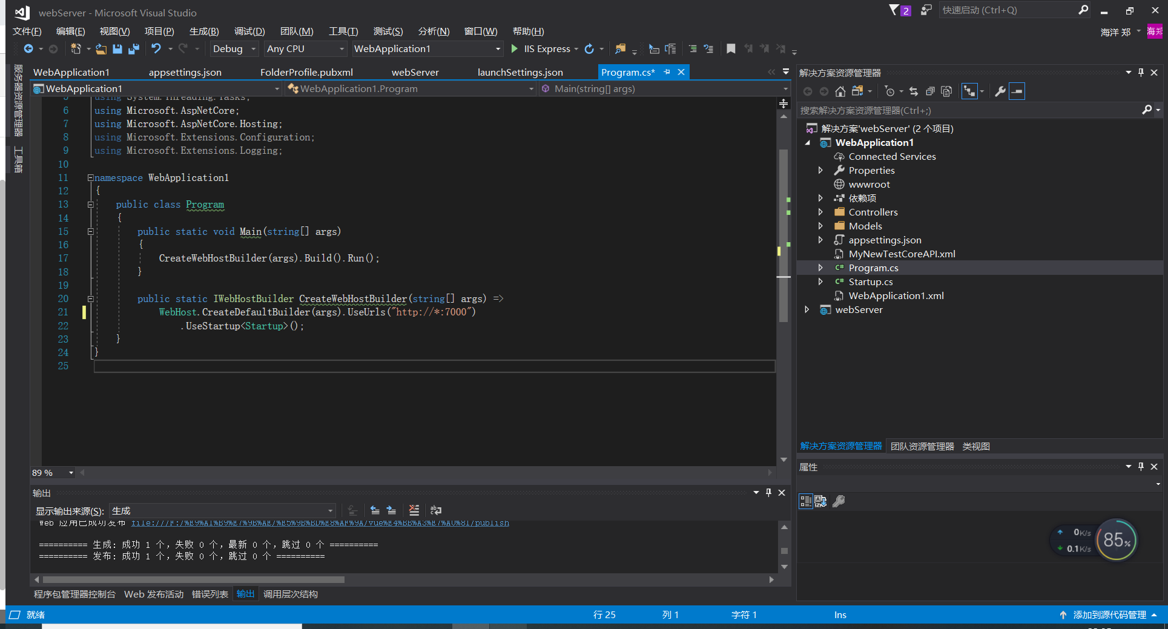The width and height of the screenshot is (1168, 629).
Task: Click the Find in Files icon
Action: [620, 49]
